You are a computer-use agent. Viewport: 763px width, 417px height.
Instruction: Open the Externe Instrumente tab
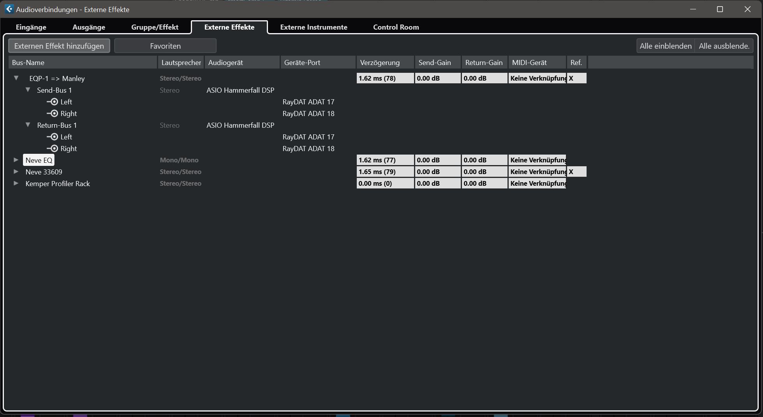[314, 27]
